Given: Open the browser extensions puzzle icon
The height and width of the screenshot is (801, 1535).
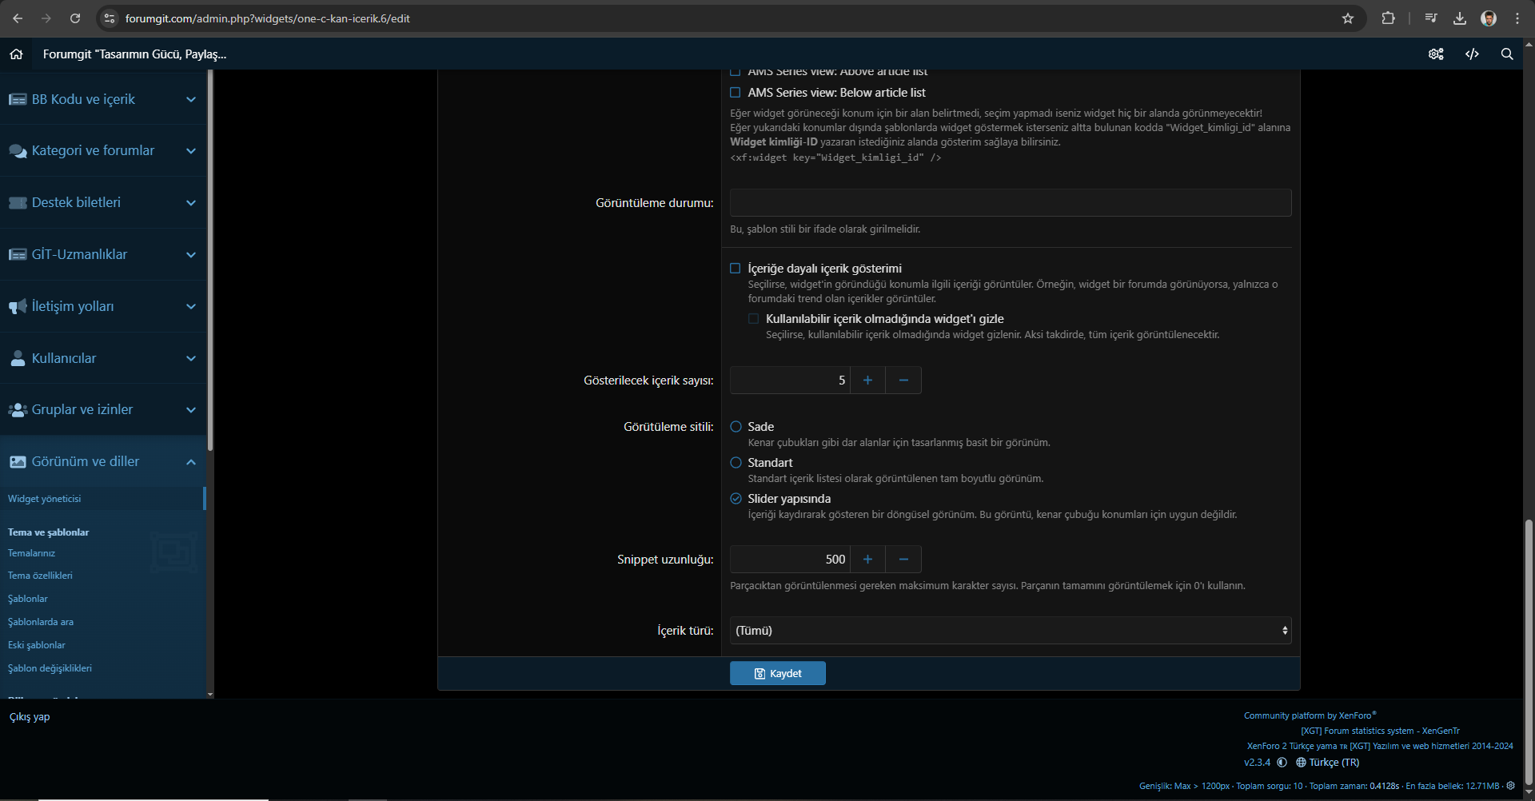Looking at the screenshot, I should [x=1388, y=18].
